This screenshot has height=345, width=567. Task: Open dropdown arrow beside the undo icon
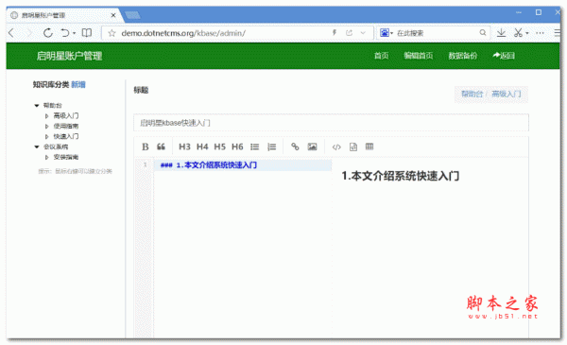(x=74, y=33)
